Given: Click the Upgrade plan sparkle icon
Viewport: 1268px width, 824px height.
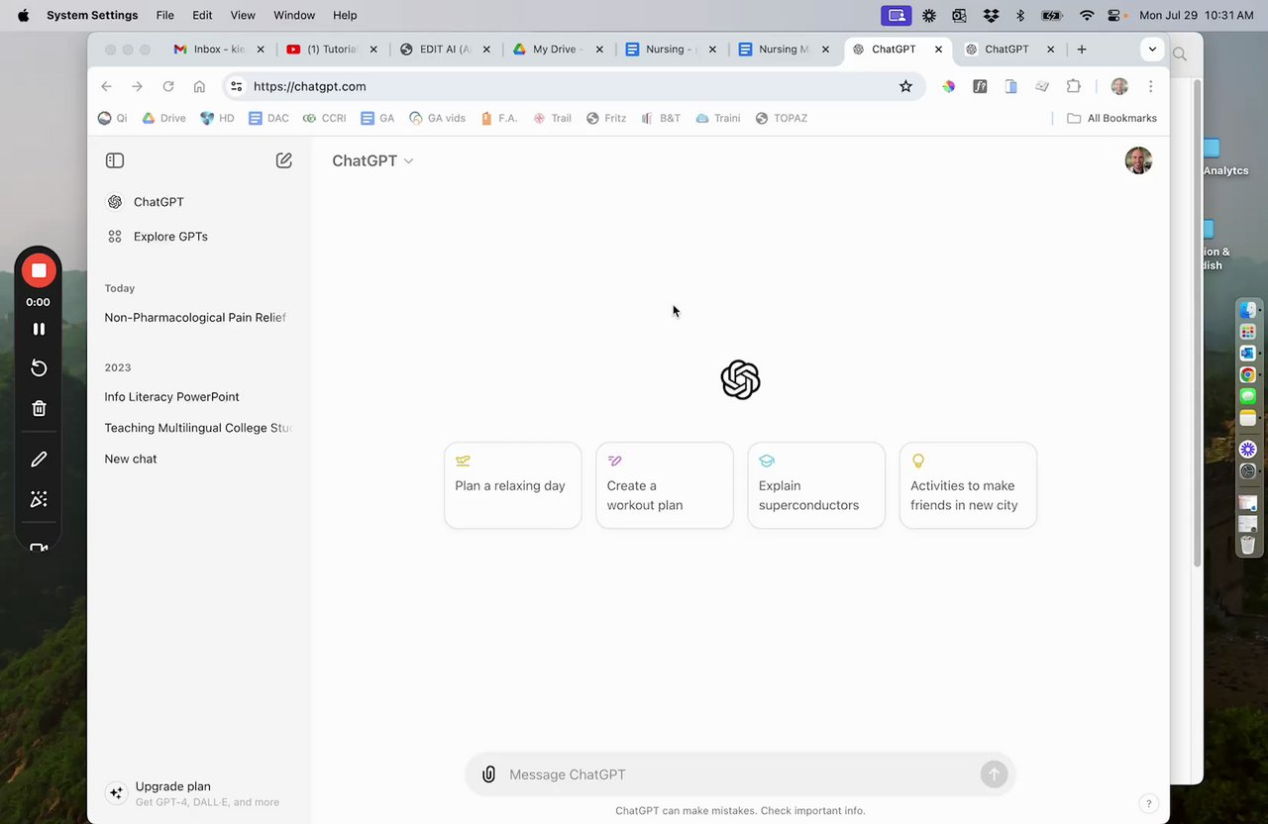Looking at the screenshot, I should [x=116, y=793].
